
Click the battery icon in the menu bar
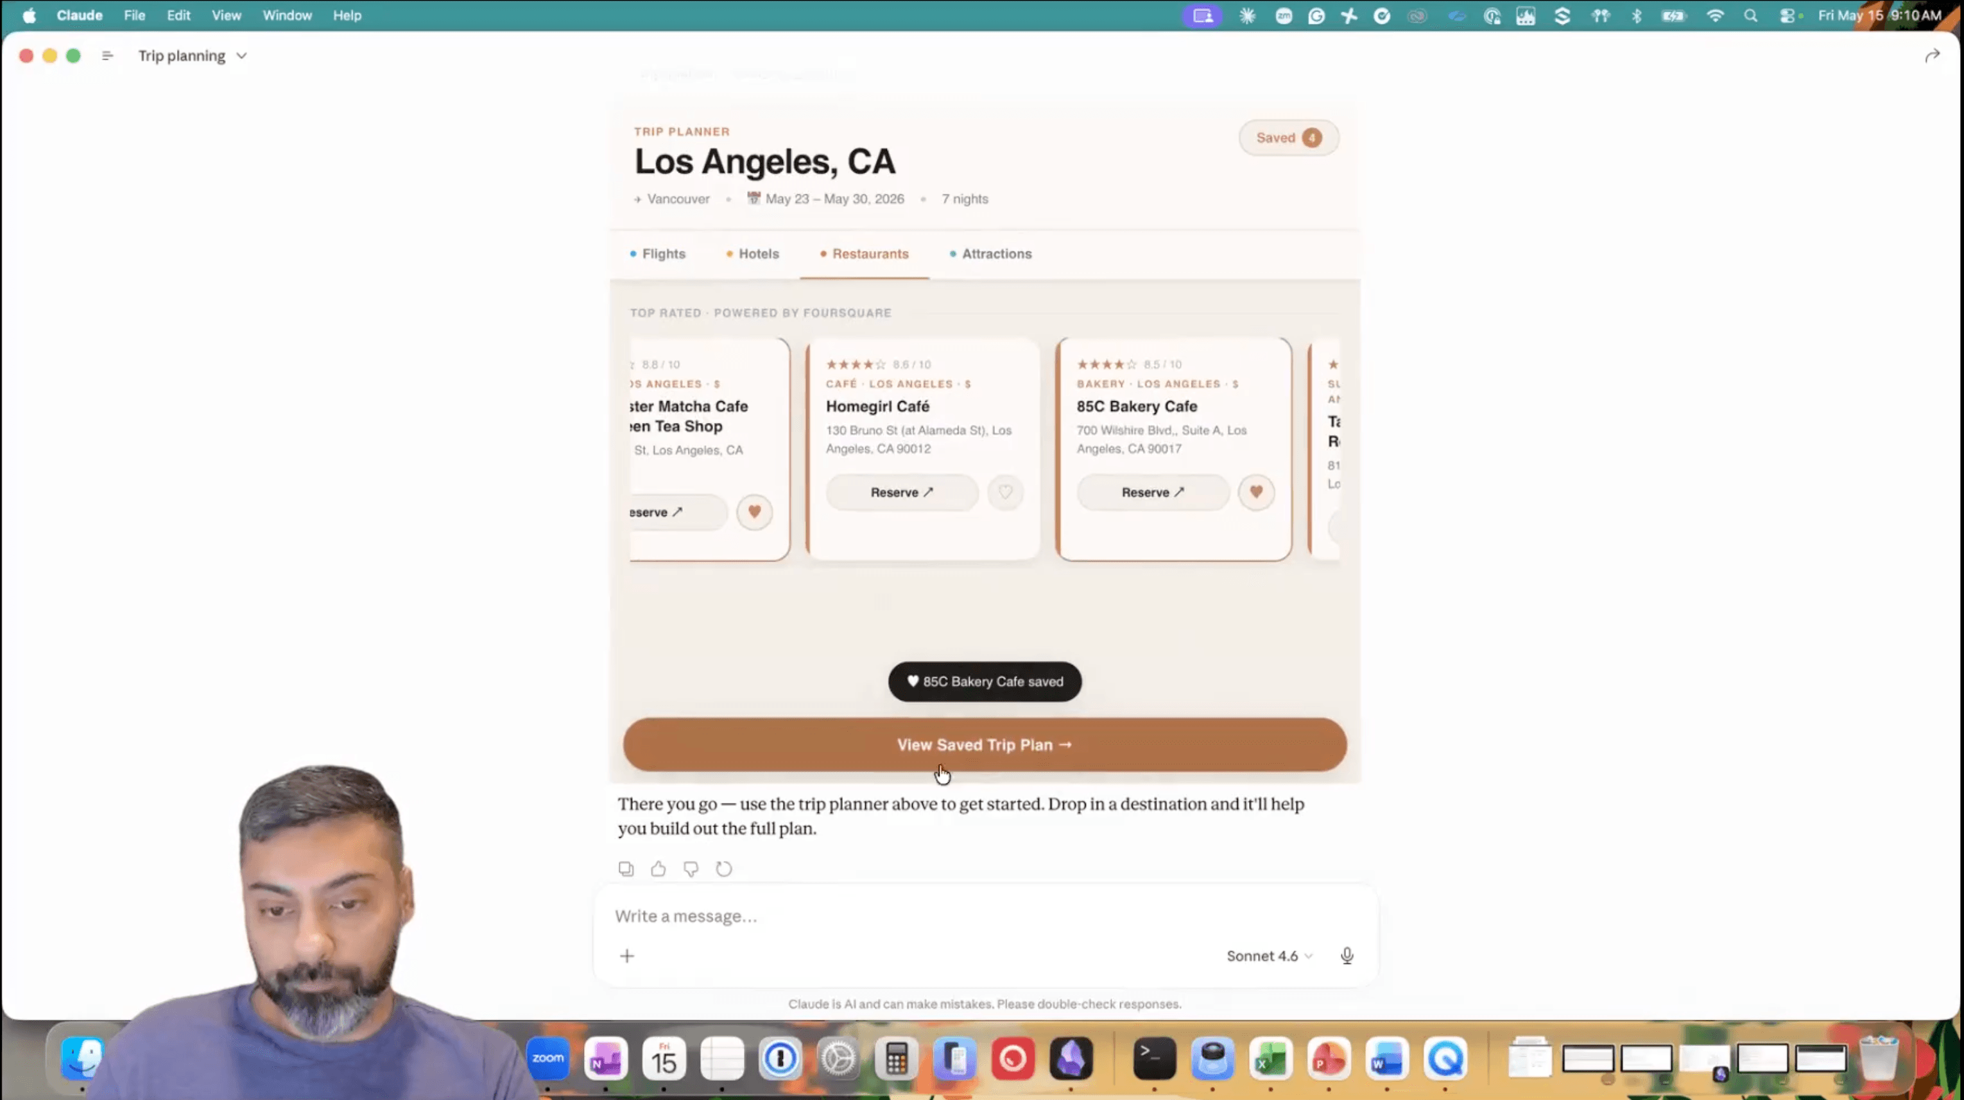[1673, 15]
